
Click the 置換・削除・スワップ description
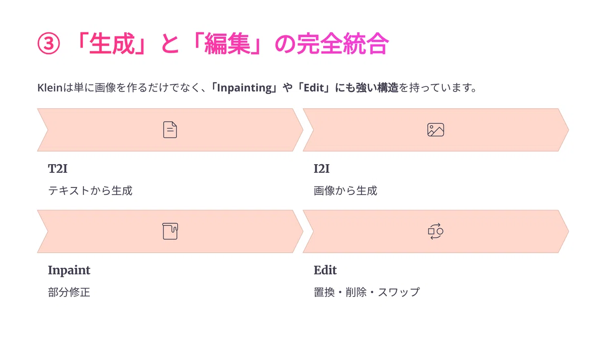pos(367,293)
